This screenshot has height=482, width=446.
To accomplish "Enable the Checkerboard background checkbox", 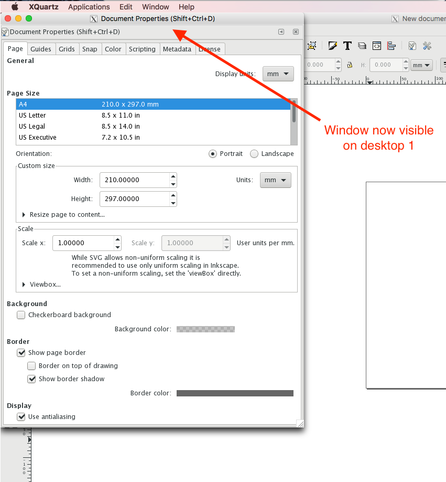I will 21,315.
